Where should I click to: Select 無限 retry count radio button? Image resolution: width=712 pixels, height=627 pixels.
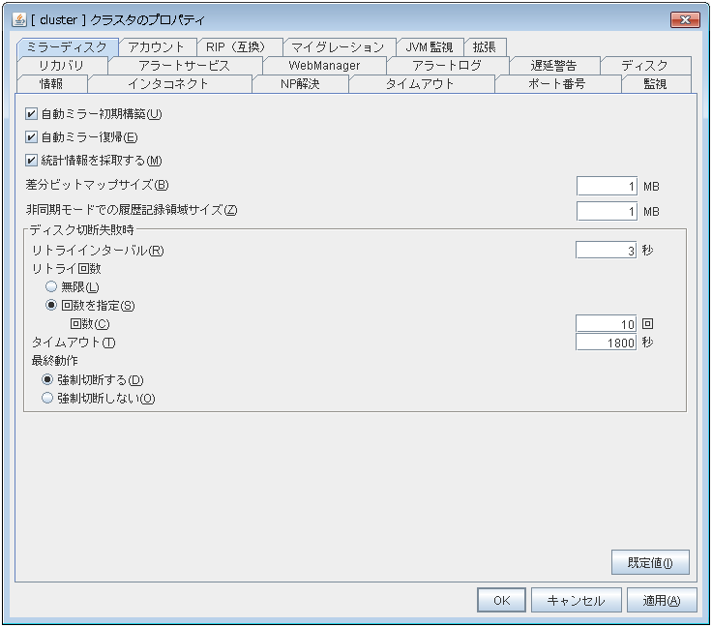pos(51,286)
